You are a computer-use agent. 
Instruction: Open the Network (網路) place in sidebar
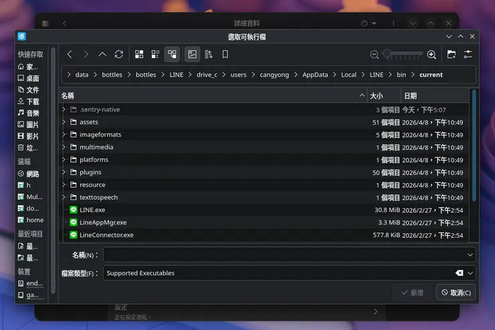click(x=28, y=174)
